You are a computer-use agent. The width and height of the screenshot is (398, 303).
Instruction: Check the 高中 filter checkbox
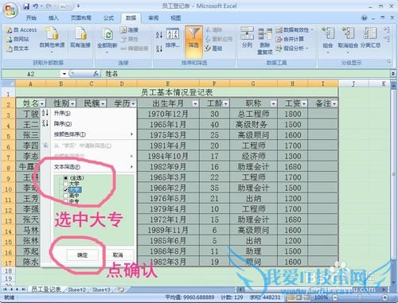pyautogui.click(x=65, y=196)
